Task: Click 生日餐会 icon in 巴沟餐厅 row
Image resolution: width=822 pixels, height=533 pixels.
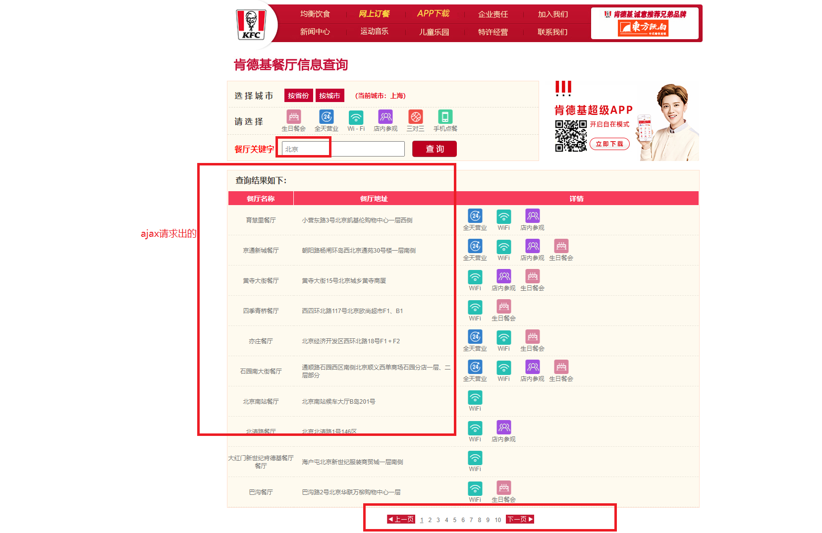Action: (x=504, y=488)
